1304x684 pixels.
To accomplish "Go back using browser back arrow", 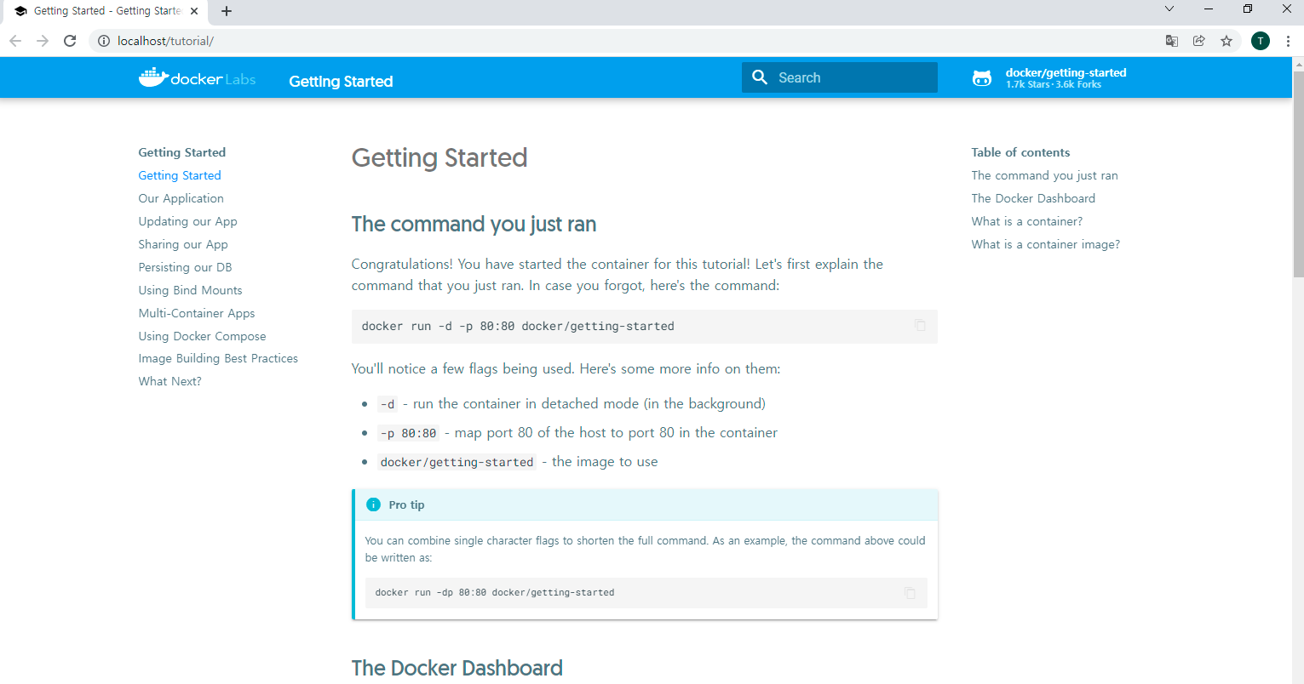I will tap(15, 41).
